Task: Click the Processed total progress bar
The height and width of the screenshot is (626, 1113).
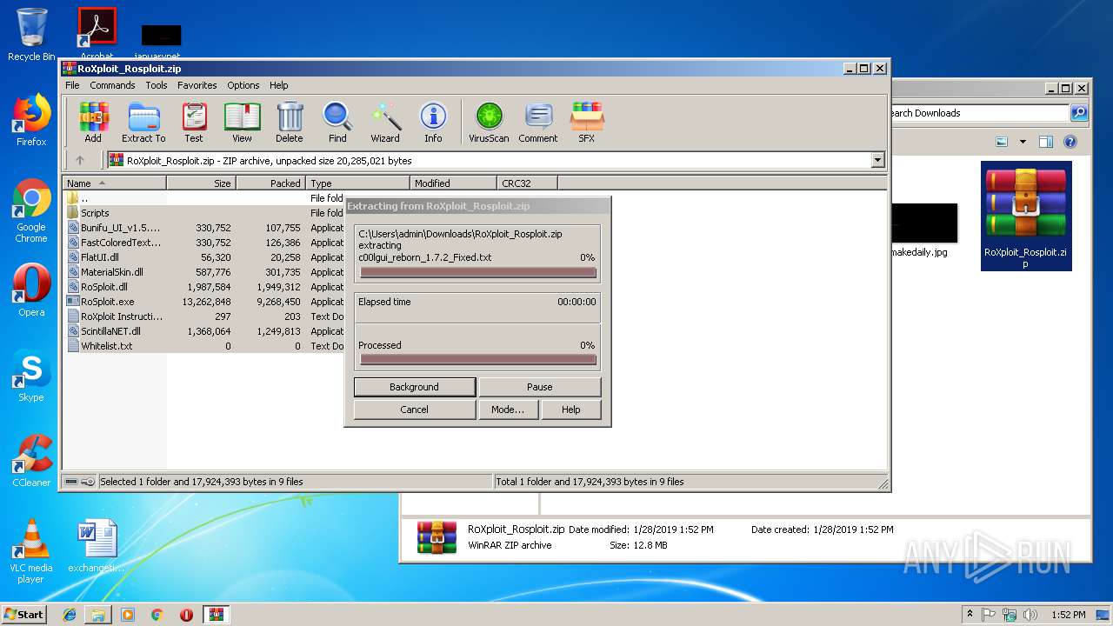Action: 477,360
